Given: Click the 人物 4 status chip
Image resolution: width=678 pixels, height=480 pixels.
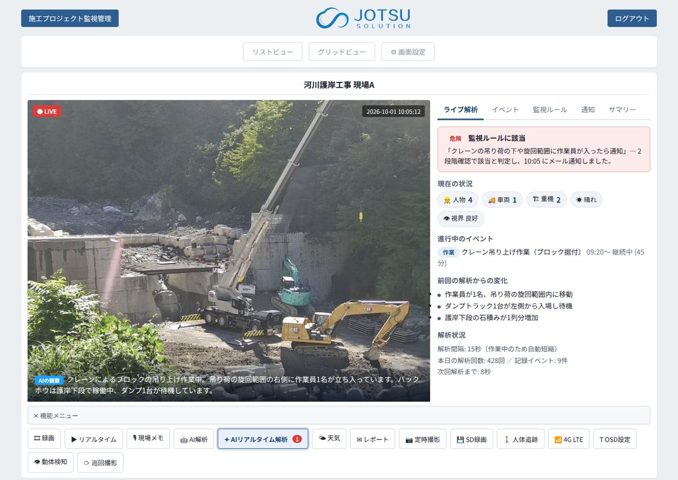Looking at the screenshot, I should coord(458,200).
